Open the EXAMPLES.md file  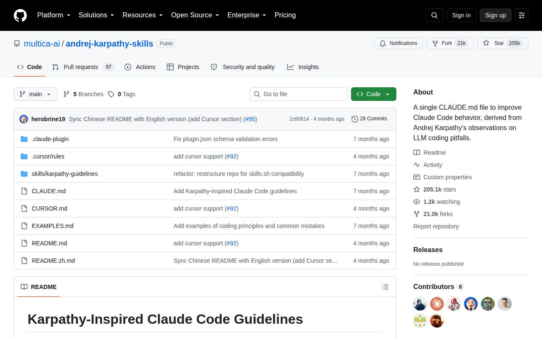(53, 226)
